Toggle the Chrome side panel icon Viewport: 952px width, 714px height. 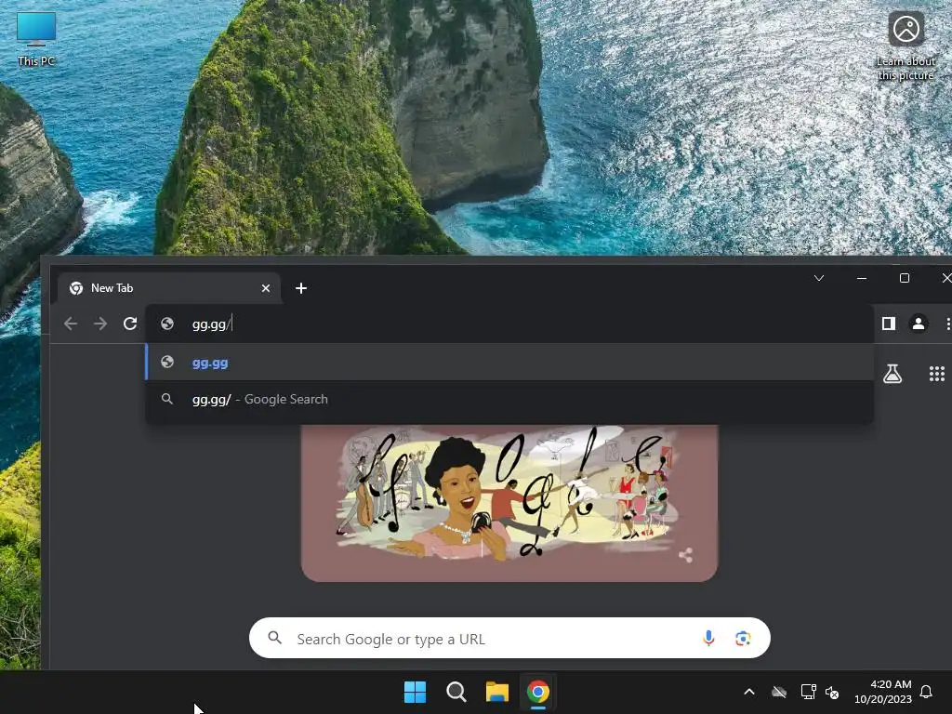[889, 324]
